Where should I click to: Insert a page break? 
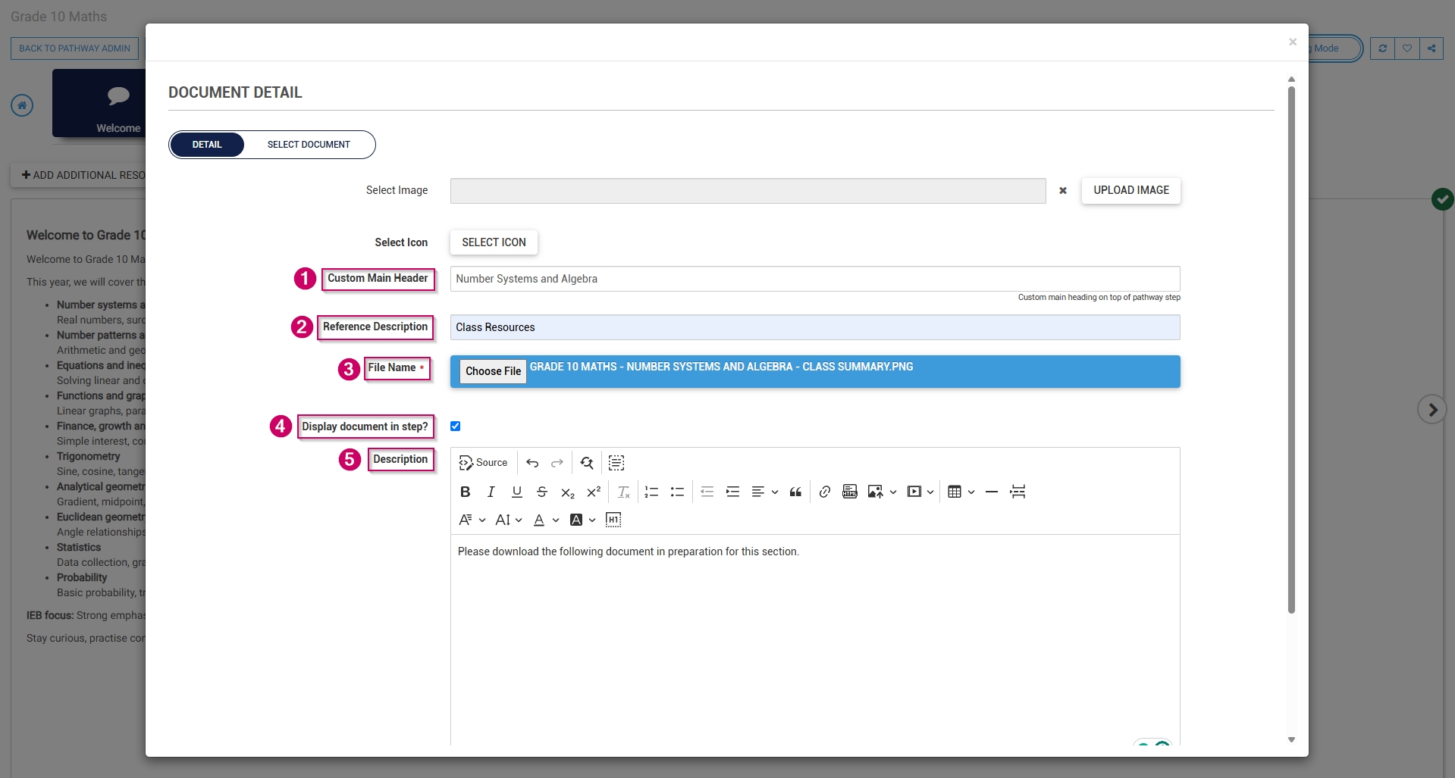click(x=1018, y=492)
